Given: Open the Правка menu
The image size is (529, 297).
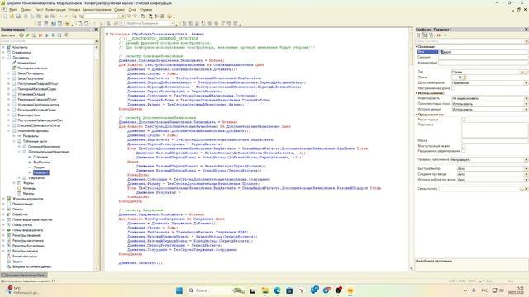Looking at the screenshot, I should [x=26, y=10].
